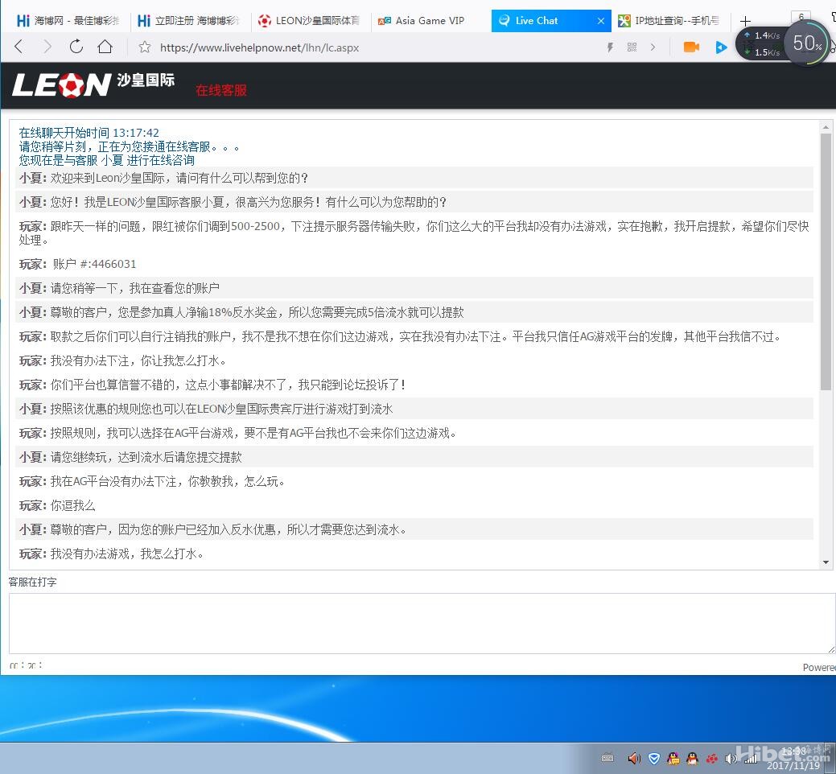This screenshot has width=836, height=774.
Task: Click the white speaker volume tray icon
Action: click(731, 758)
